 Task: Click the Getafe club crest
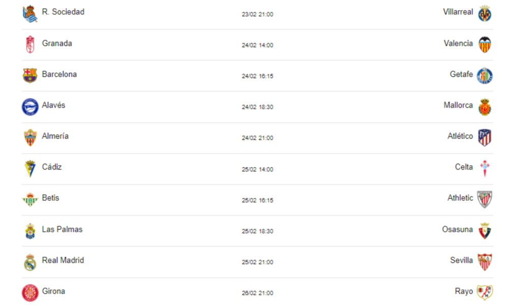tap(485, 76)
